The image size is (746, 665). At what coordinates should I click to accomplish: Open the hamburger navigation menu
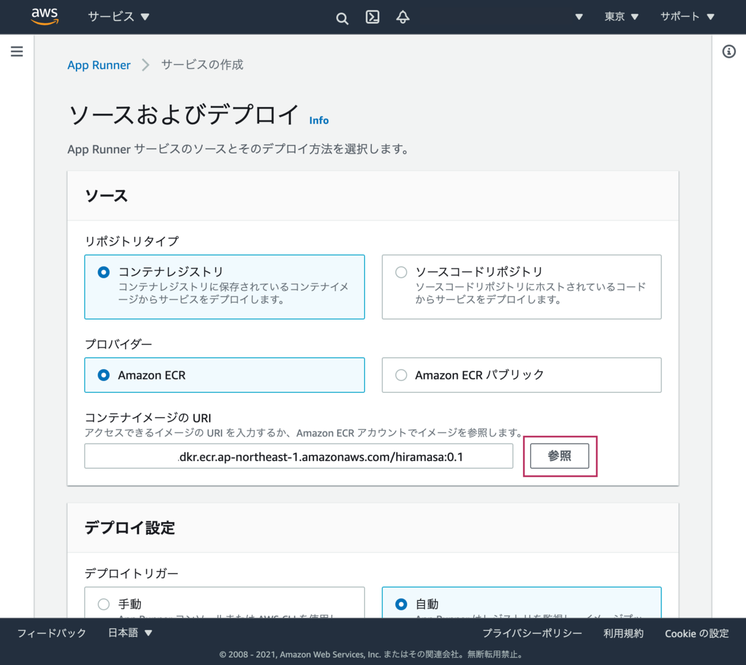coord(17,52)
